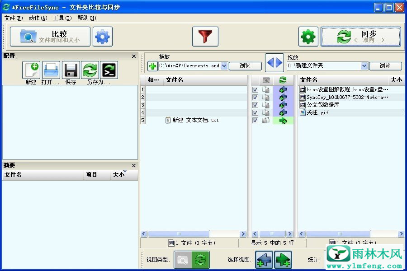Image resolution: width=407 pixels, height=271 pixels.
Task: Sort summary by 文件名 column
Action: (x=43, y=175)
